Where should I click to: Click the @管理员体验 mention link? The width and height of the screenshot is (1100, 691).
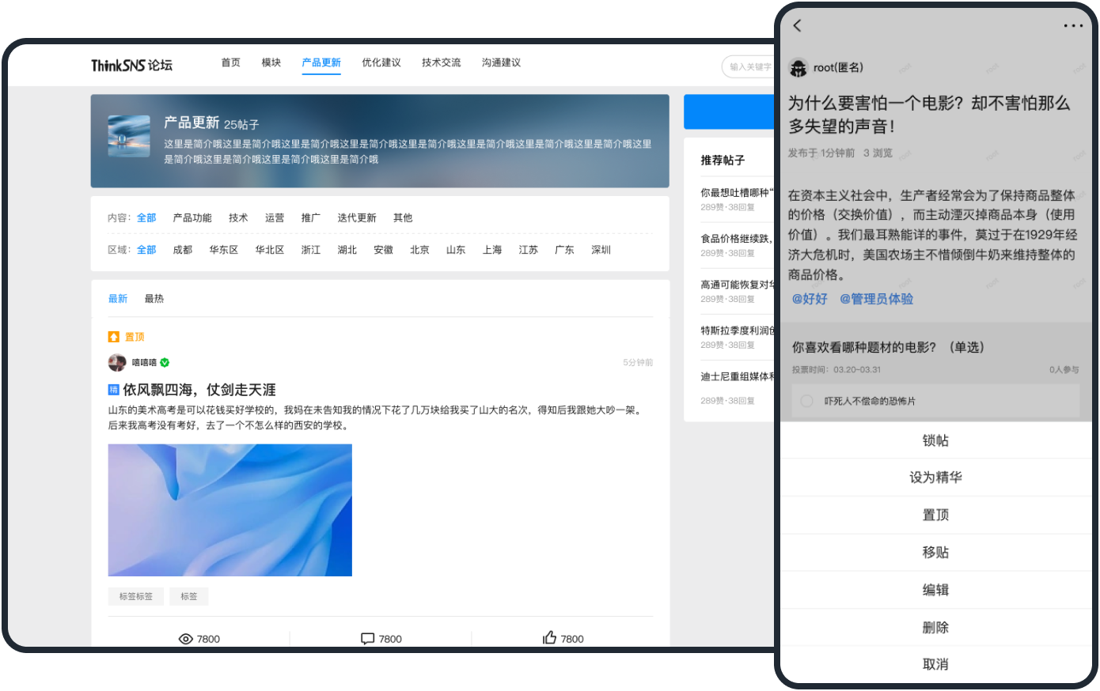877,299
